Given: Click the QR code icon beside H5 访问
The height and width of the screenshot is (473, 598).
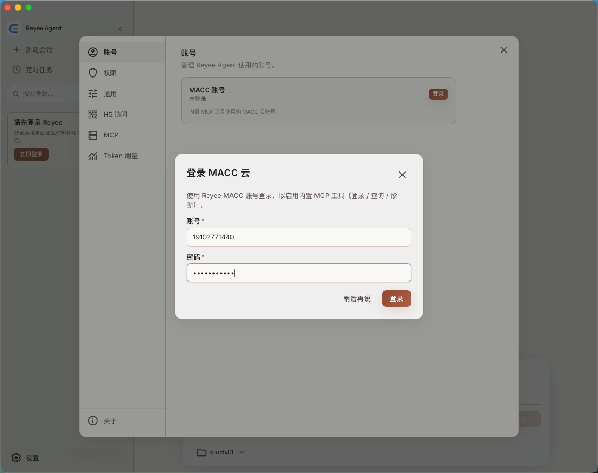Looking at the screenshot, I should [93, 114].
